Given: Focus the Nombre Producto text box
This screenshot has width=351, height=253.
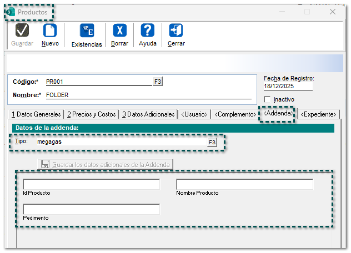Looking at the screenshot, I should (x=244, y=184).
